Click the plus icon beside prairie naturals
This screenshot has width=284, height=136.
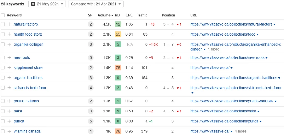[x=9, y=101]
